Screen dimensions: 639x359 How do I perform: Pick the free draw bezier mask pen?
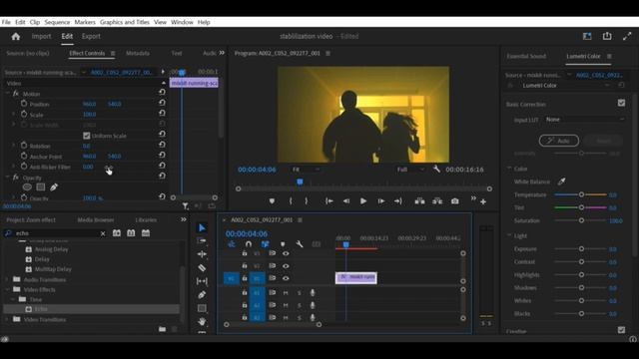54,187
